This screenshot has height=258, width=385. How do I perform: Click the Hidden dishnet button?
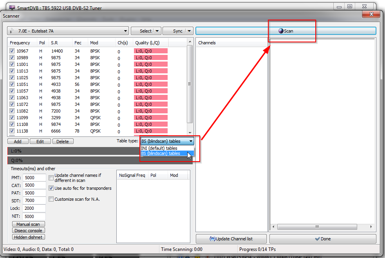(x=29, y=237)
